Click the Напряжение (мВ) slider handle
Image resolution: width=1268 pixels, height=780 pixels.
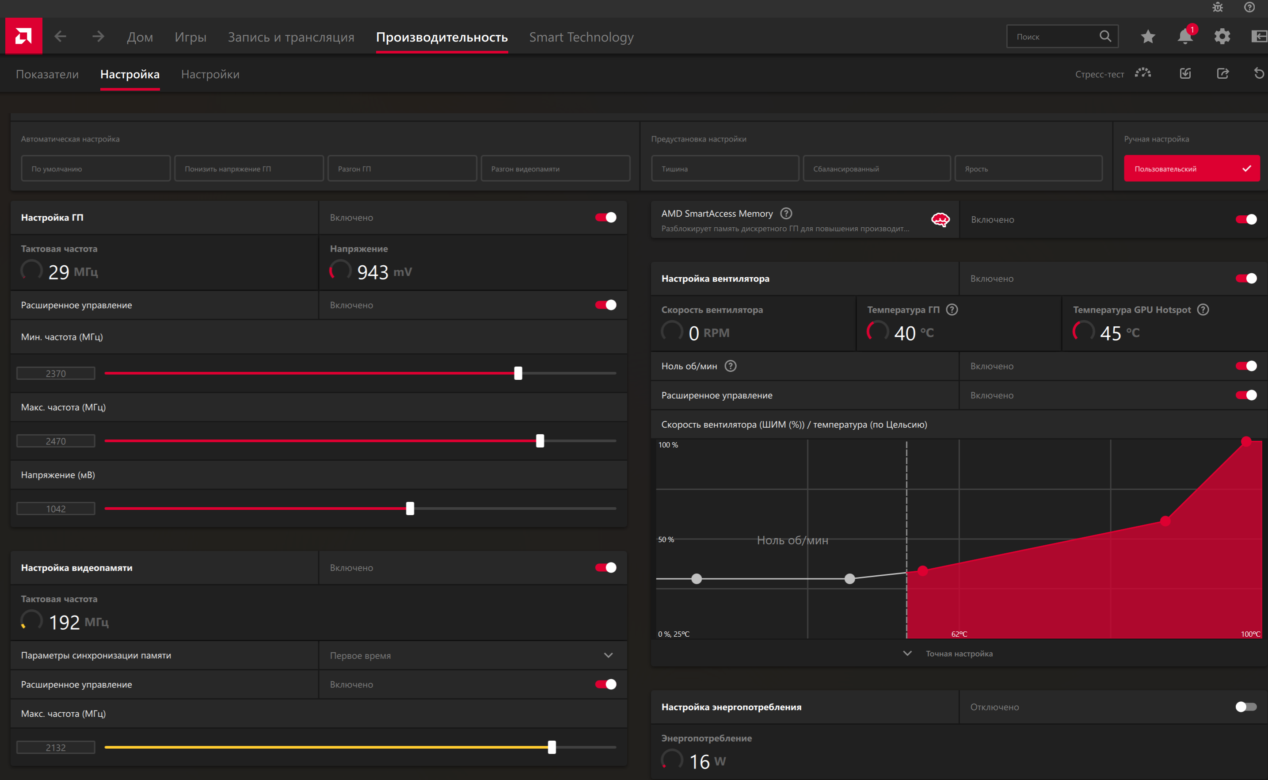click(x=410, y=509)
